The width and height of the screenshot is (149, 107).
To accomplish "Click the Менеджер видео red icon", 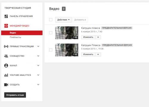I will (6, 26).
